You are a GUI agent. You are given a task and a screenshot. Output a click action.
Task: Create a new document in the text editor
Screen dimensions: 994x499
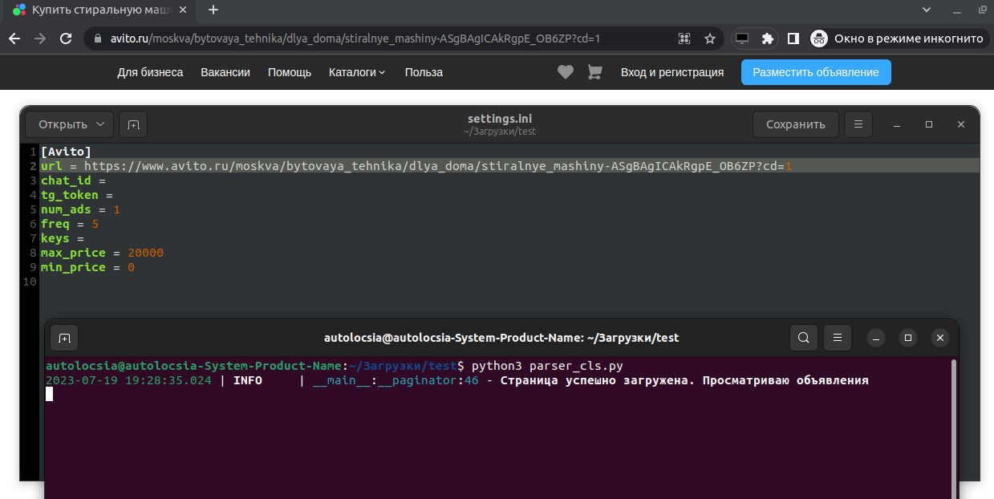tap(132, 124)
